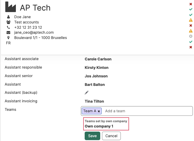The image size is (194, 141).
Task: Save the team changes
Action: click(92, 136)
